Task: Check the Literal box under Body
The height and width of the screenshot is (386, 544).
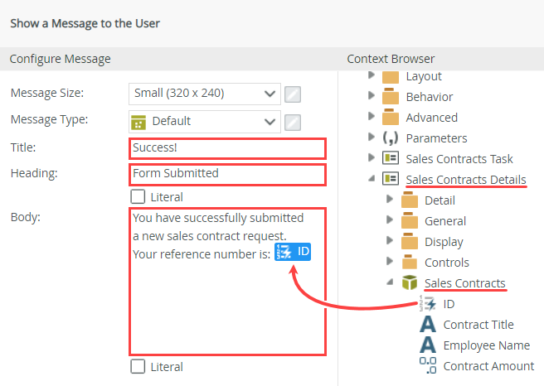Action: pos(138,366)
